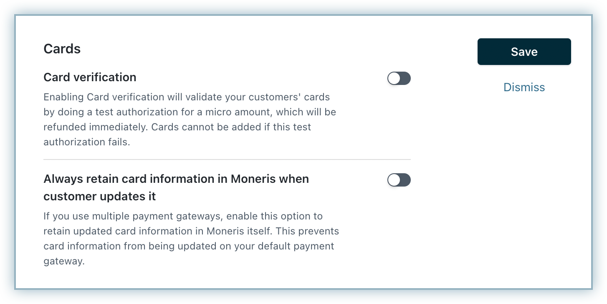Click the Card verification description paragraph
The height and width of the screenshot is (304, 607).
(190, 120)
